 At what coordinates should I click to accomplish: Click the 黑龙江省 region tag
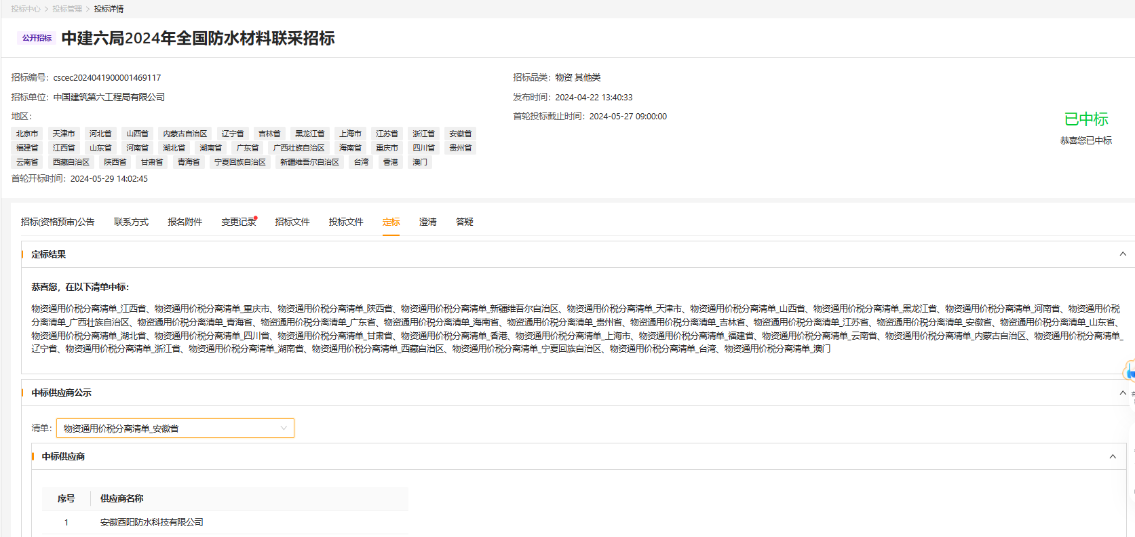[310, 134]
